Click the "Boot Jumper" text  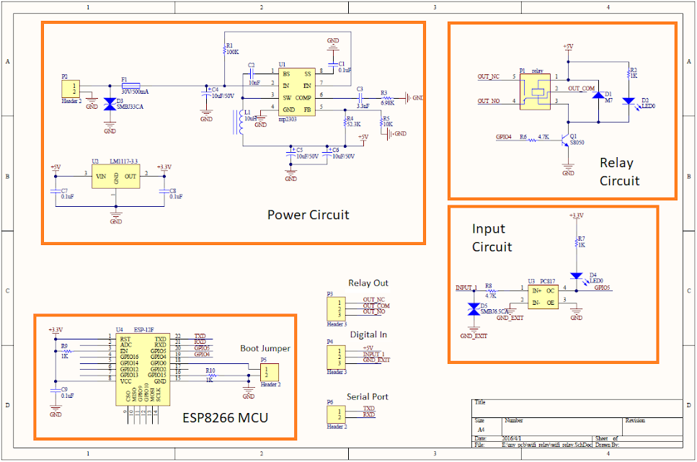point(265,349)
